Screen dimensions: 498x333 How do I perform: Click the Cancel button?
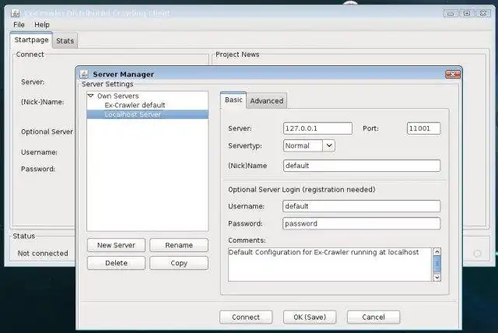point(373,317)
